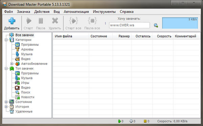Click the Download Master title bar app icon
This screenshot has width=203, height=126.
pyautogui.click(x=5, y=4)
